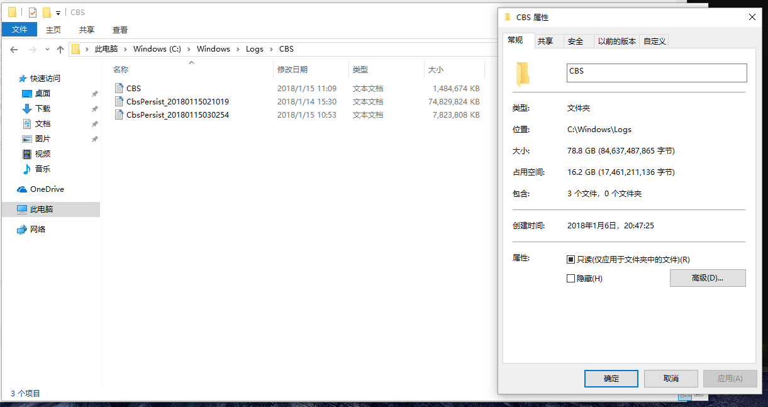Open the 查看 ribbon menu
Screen dimensions: 768x407
tap(120, 29)
